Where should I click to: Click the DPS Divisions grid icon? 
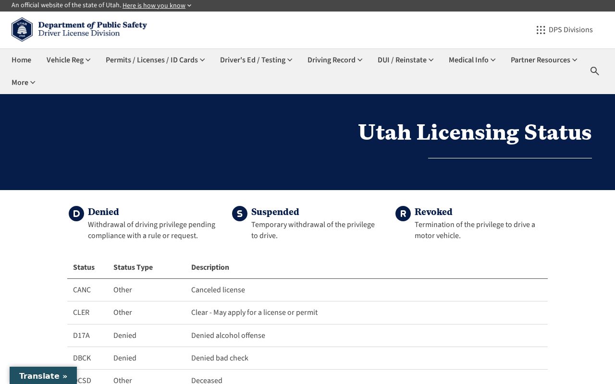point(541,30)
